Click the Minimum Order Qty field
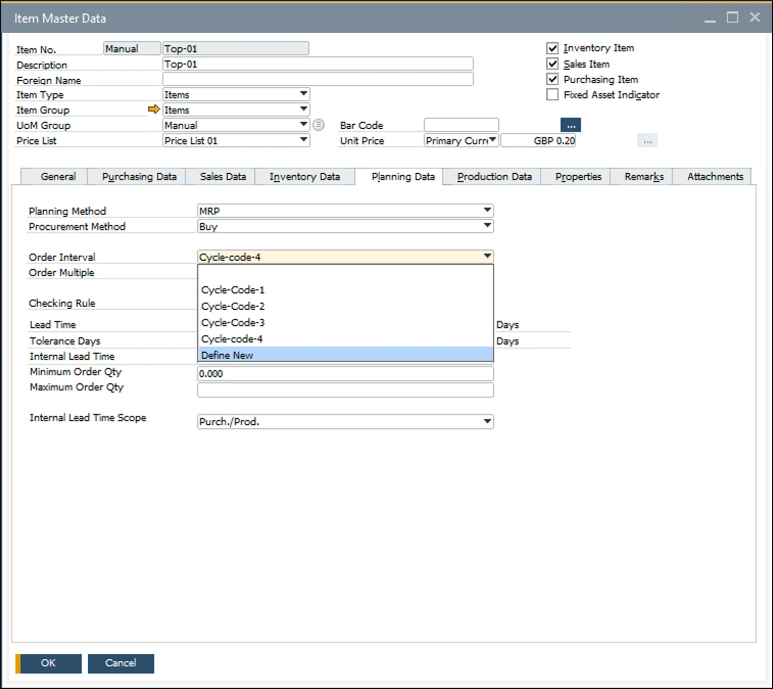773x689 pixels. point(346,374)
